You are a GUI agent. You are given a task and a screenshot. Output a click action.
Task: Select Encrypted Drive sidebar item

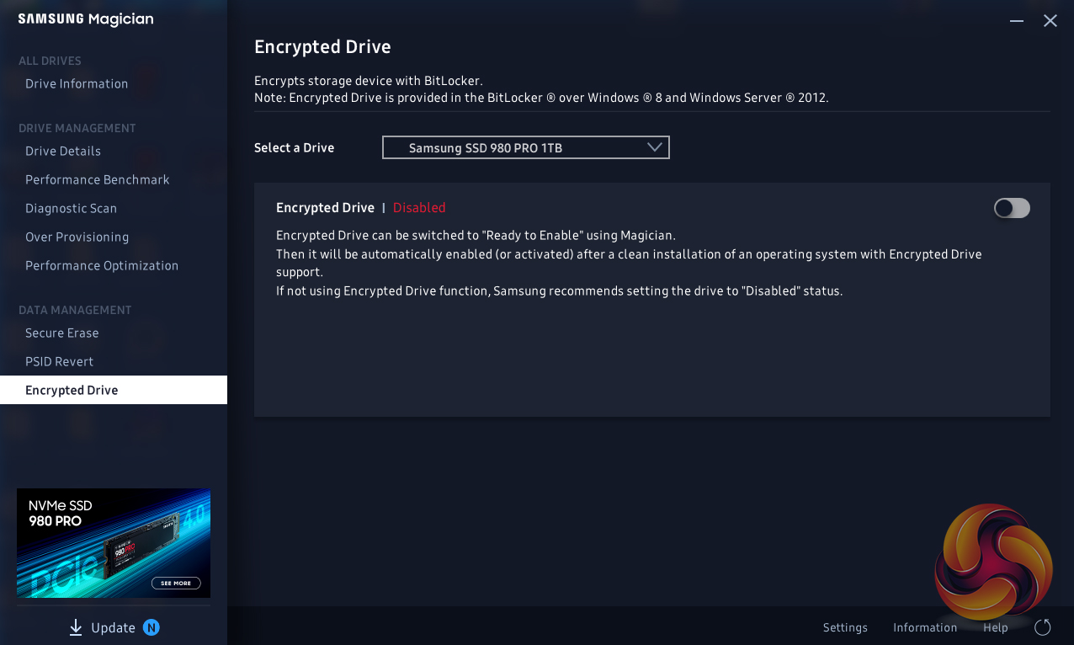[114, 390]
